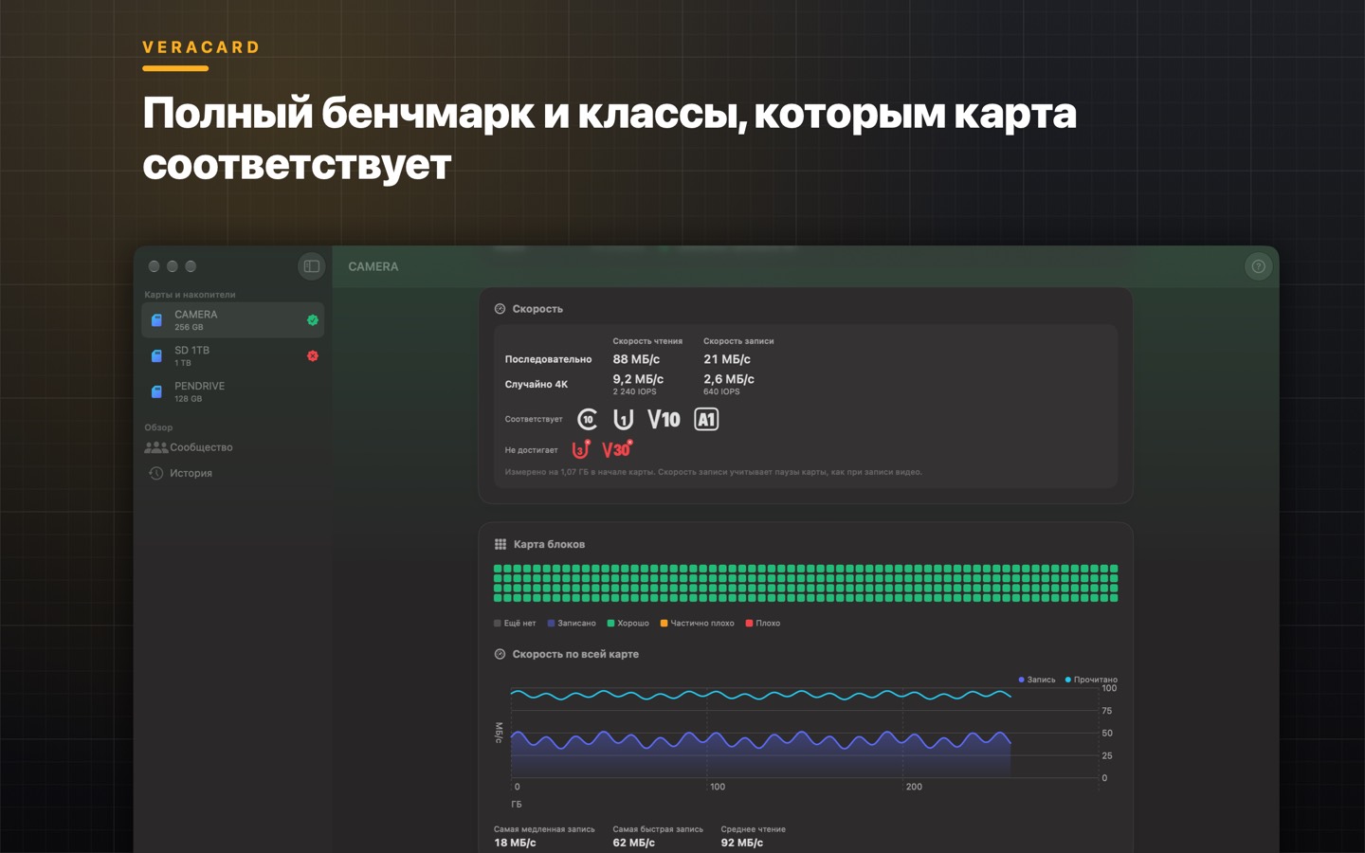
Task: Click the red U3 unmet badge
Action: pyautogui.click(x=581, y=449)
